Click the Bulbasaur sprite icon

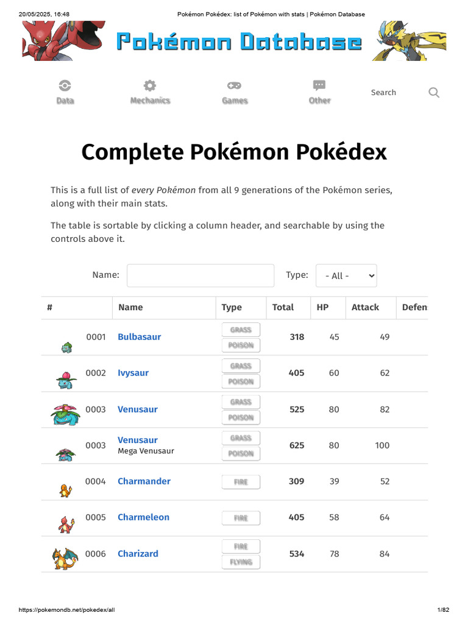pos(66,347)
